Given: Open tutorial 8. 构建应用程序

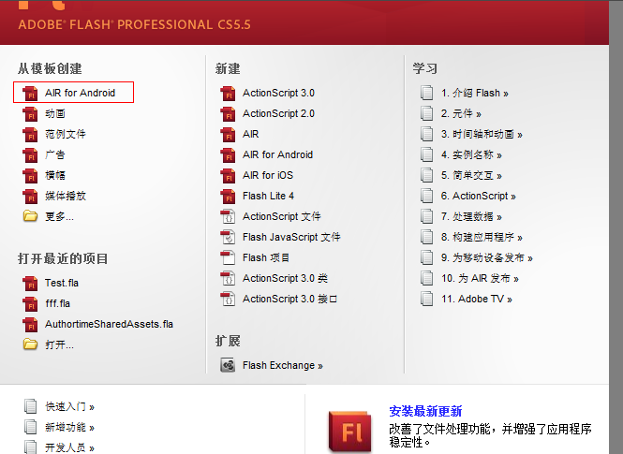Looking at the screenshot, I should [x=482, y=238].
